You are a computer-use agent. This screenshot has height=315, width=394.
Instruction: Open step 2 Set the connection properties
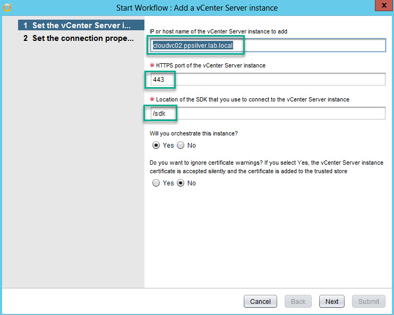pos(81,38)
